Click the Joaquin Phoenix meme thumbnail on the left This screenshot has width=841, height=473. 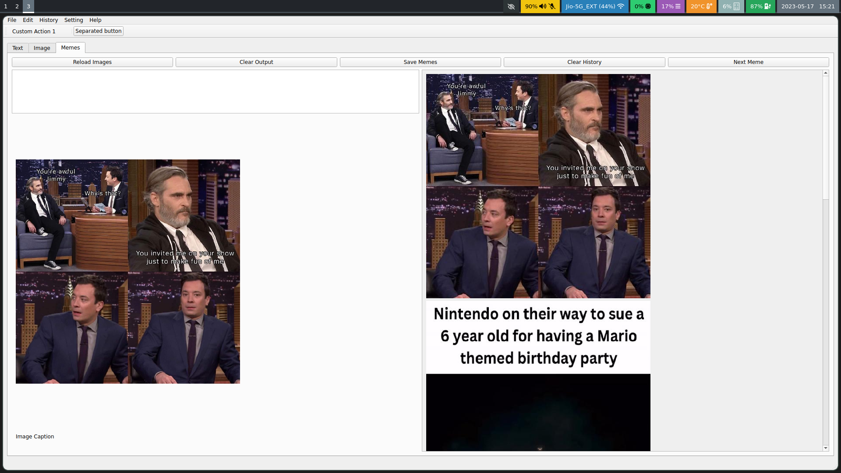click(x=127, y=272)
